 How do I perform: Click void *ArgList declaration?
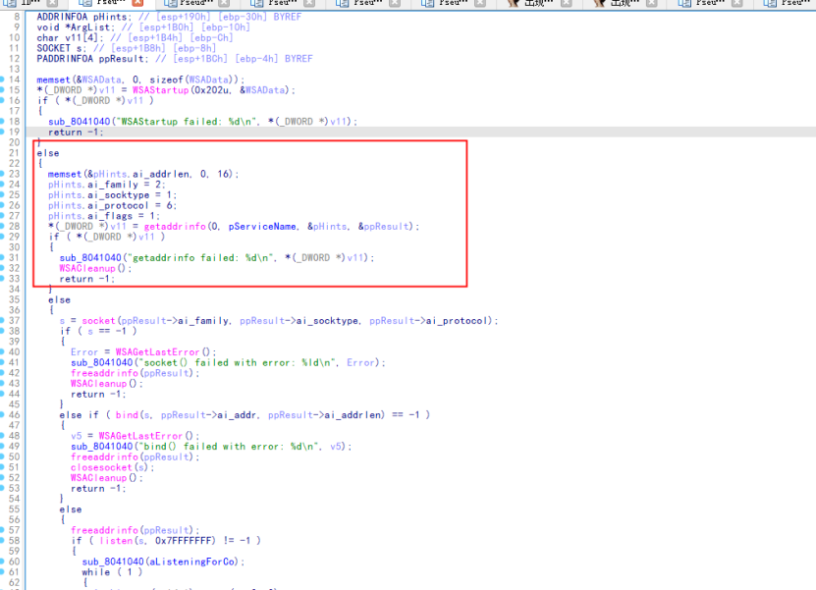[x=76, y=27]
